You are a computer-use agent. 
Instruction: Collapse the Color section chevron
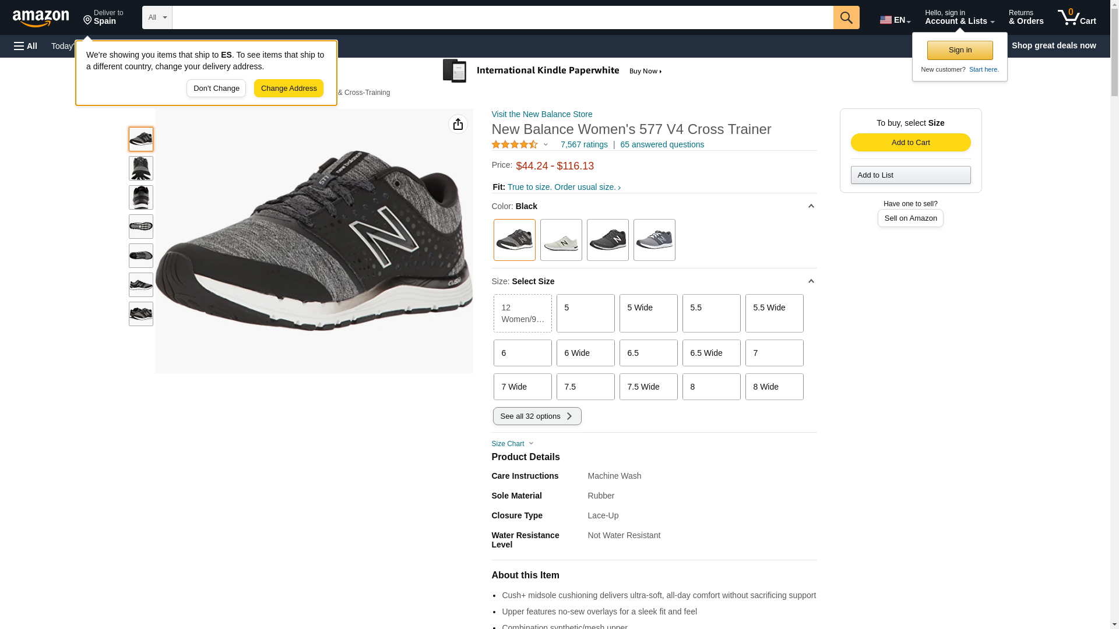[811, 206]
